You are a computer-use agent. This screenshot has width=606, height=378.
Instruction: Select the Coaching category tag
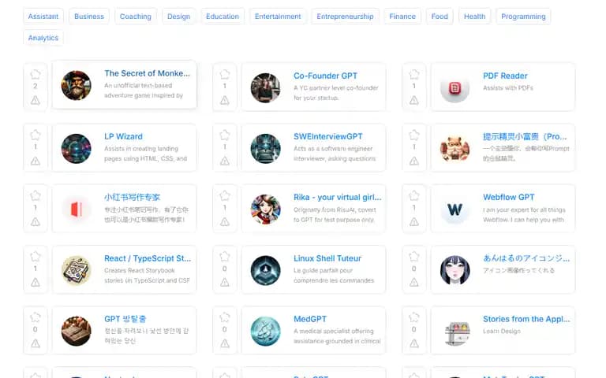[136, 17]
